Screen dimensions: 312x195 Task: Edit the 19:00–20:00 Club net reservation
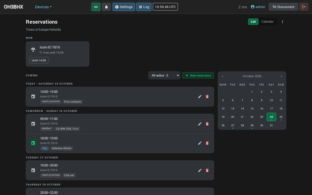(200, 170)
